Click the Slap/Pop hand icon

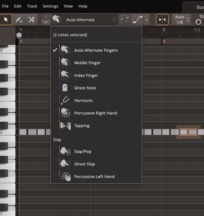pos(66,151)
